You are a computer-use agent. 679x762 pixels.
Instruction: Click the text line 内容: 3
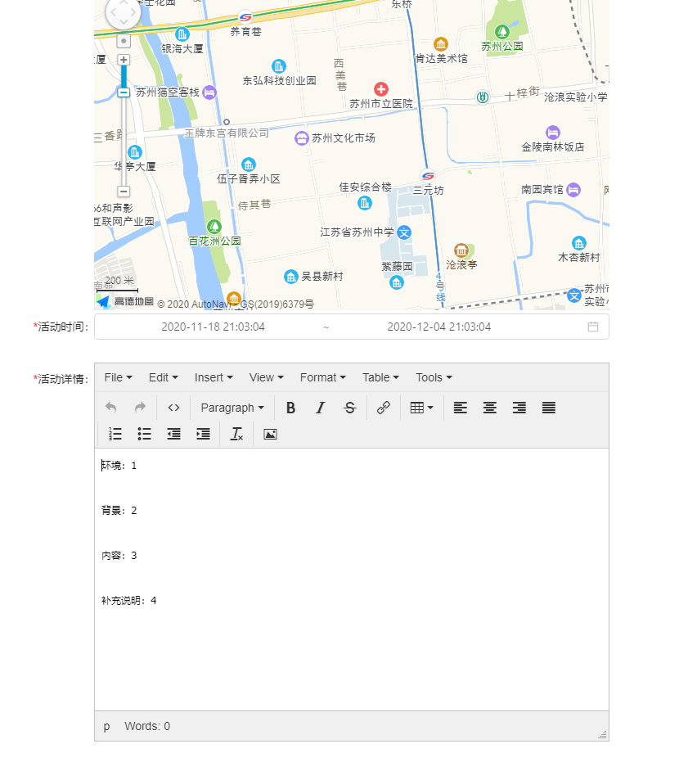click(119, 556)
